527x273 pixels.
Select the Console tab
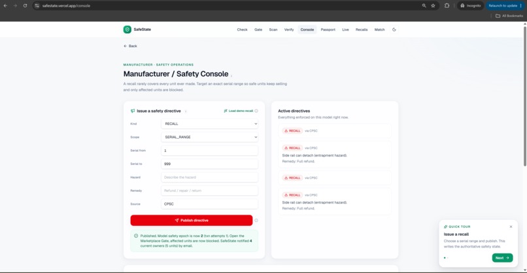(307, 29)
